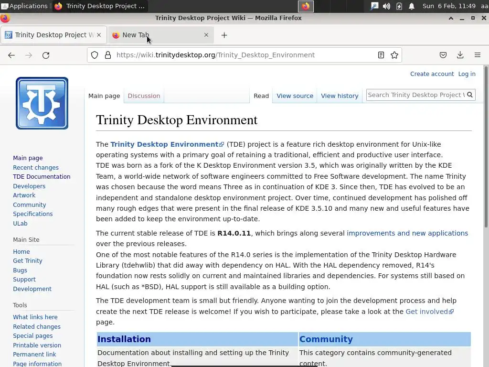489x367 pixels.
Task: Click the Log in link
Action: click(x=467, y=74)
